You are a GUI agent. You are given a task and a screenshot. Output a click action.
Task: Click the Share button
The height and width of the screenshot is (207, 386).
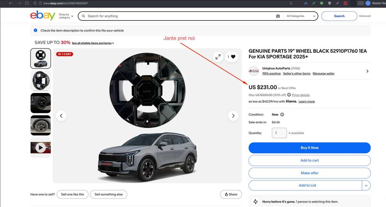pos(231,194)
